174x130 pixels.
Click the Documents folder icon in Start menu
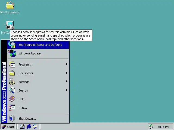point(12,73)
